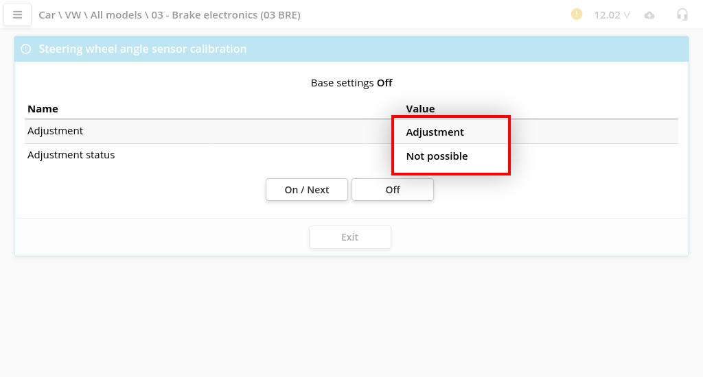Click the yellow warning indicator icon

pos(577,14)
